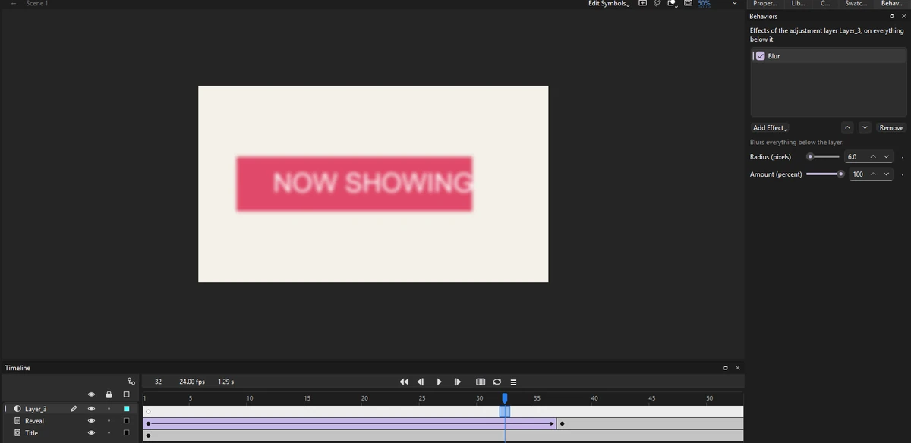
Task: Decrease the Amount value with down arrow
Action: tap(887, 174)
